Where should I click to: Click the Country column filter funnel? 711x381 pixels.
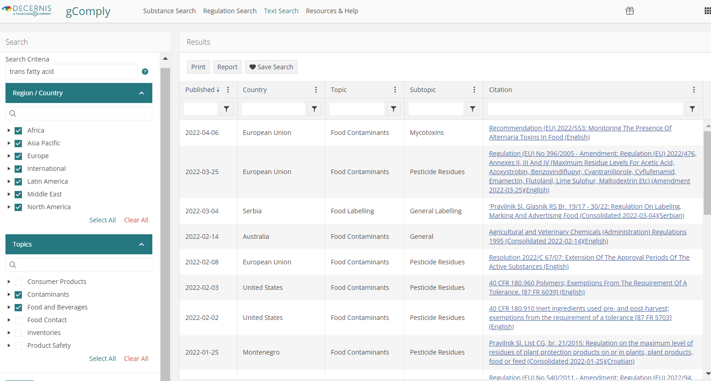[314, 109]
